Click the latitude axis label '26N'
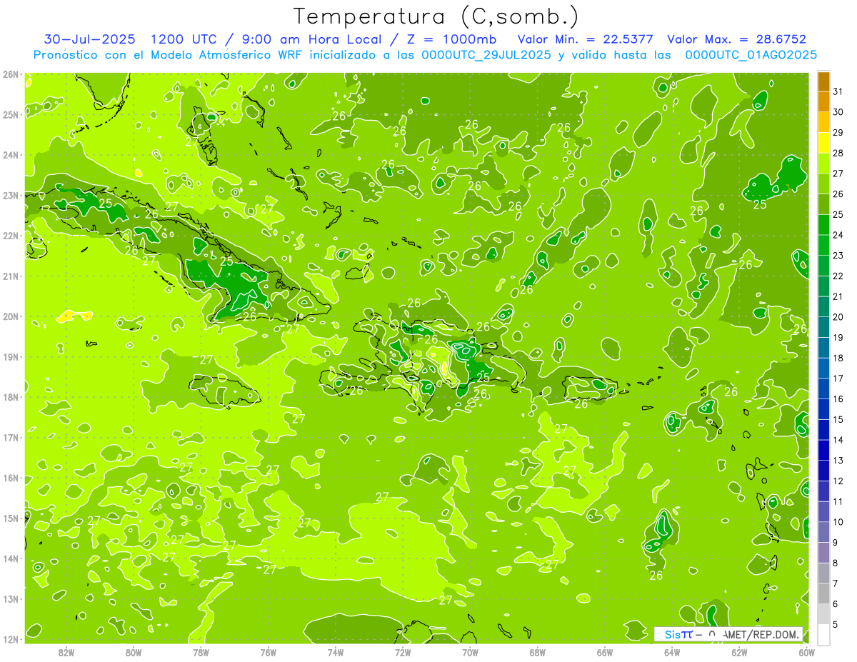This screenshot has height=662, width=857. tap(11, 74)
